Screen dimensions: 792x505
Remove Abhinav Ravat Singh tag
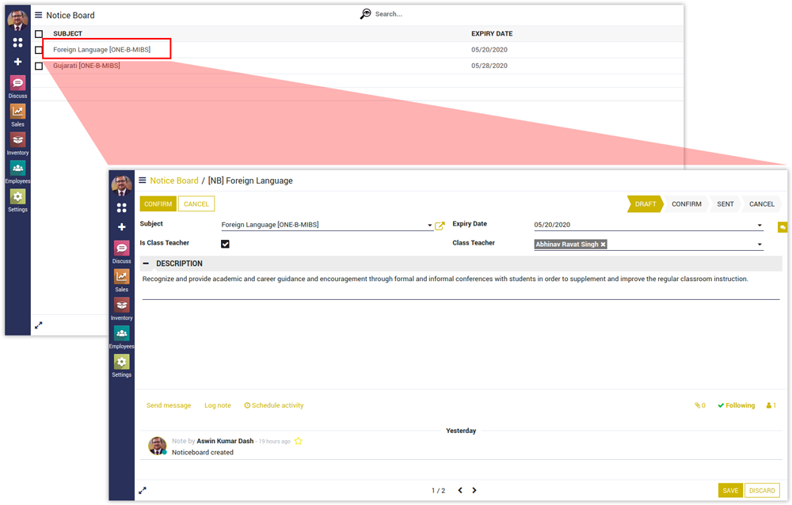click(603, 245)
